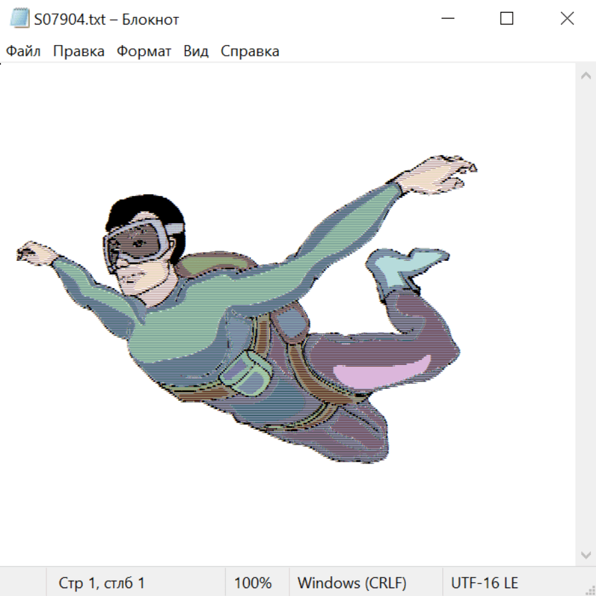
Task: Close the S07904.txt Notepad window
Action: click(567, 19)
